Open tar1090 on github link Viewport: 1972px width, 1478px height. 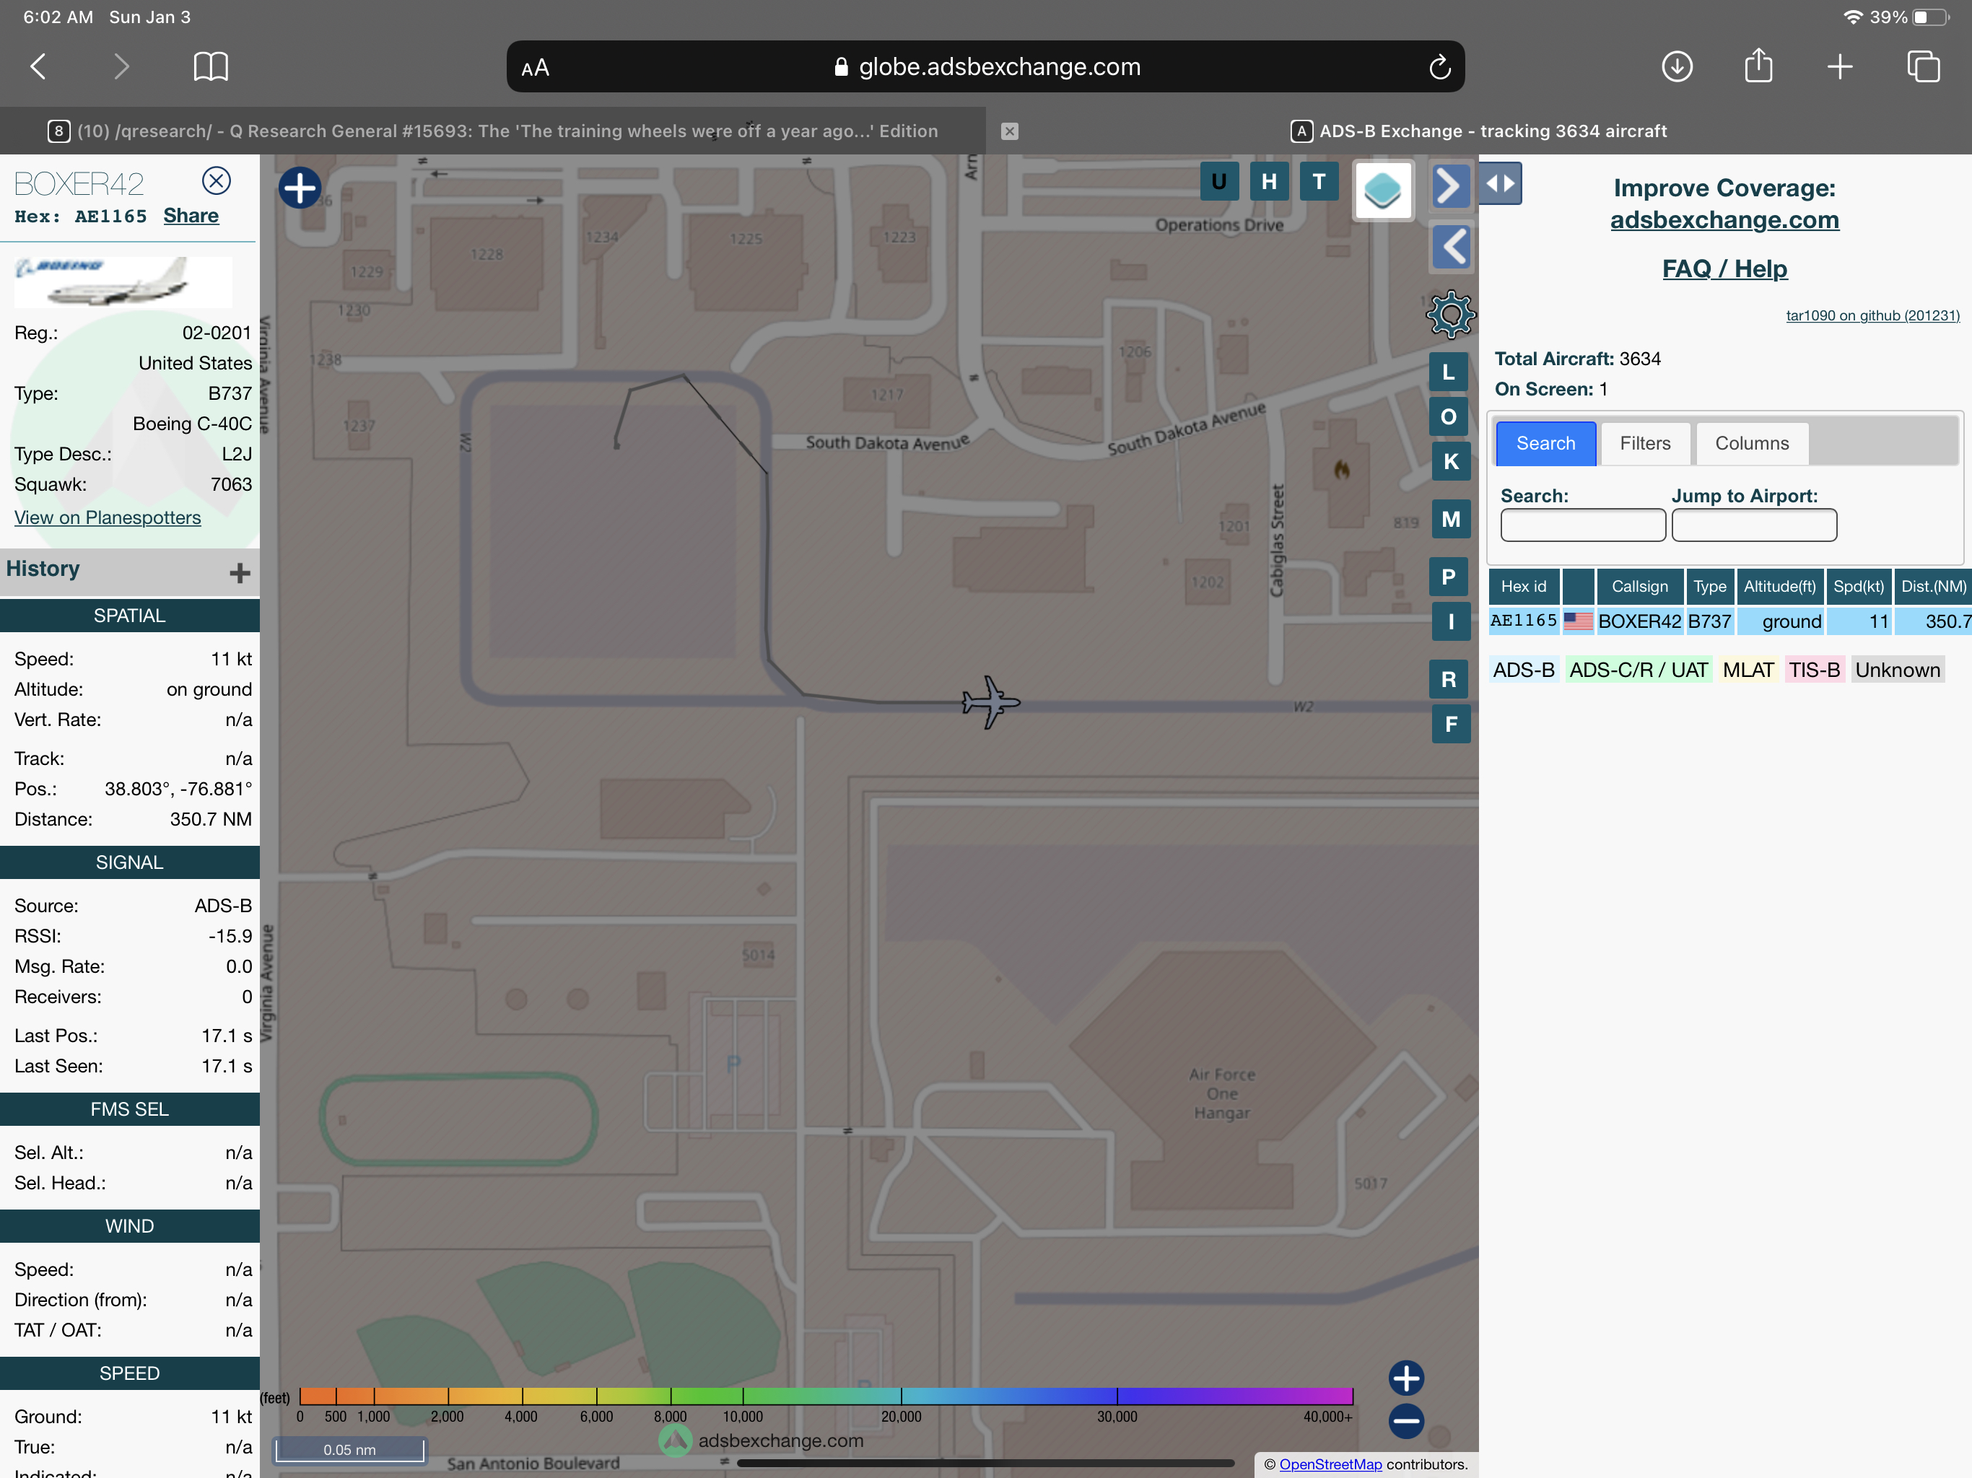pyautogui.click(x=1872, y=315)
